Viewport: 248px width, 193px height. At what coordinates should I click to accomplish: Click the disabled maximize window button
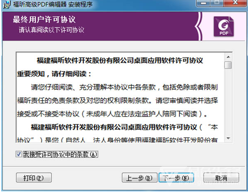(x=217, y=3)
